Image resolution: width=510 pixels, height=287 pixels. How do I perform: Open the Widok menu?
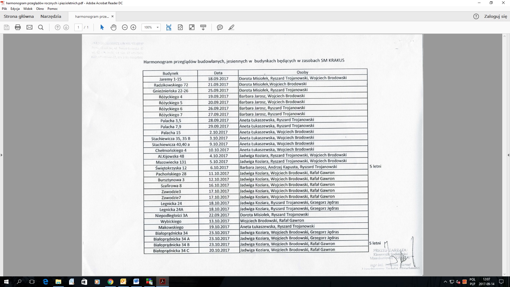[x=28, y=9]
